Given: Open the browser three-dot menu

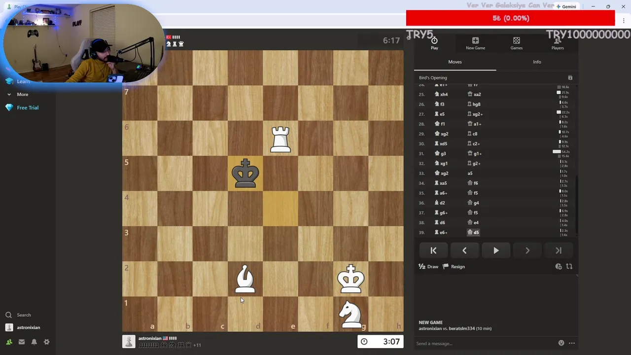Looking at the screenshot, I should (x=624, y=21).
